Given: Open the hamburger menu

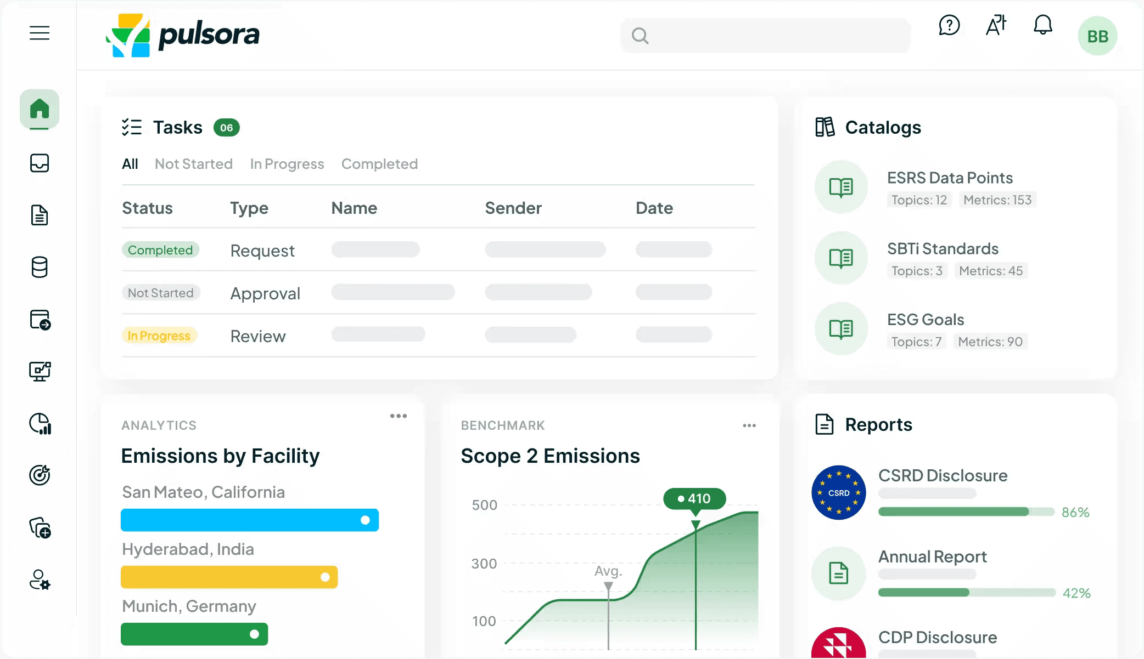Looking at the screenshot, I should pos(40,33).
